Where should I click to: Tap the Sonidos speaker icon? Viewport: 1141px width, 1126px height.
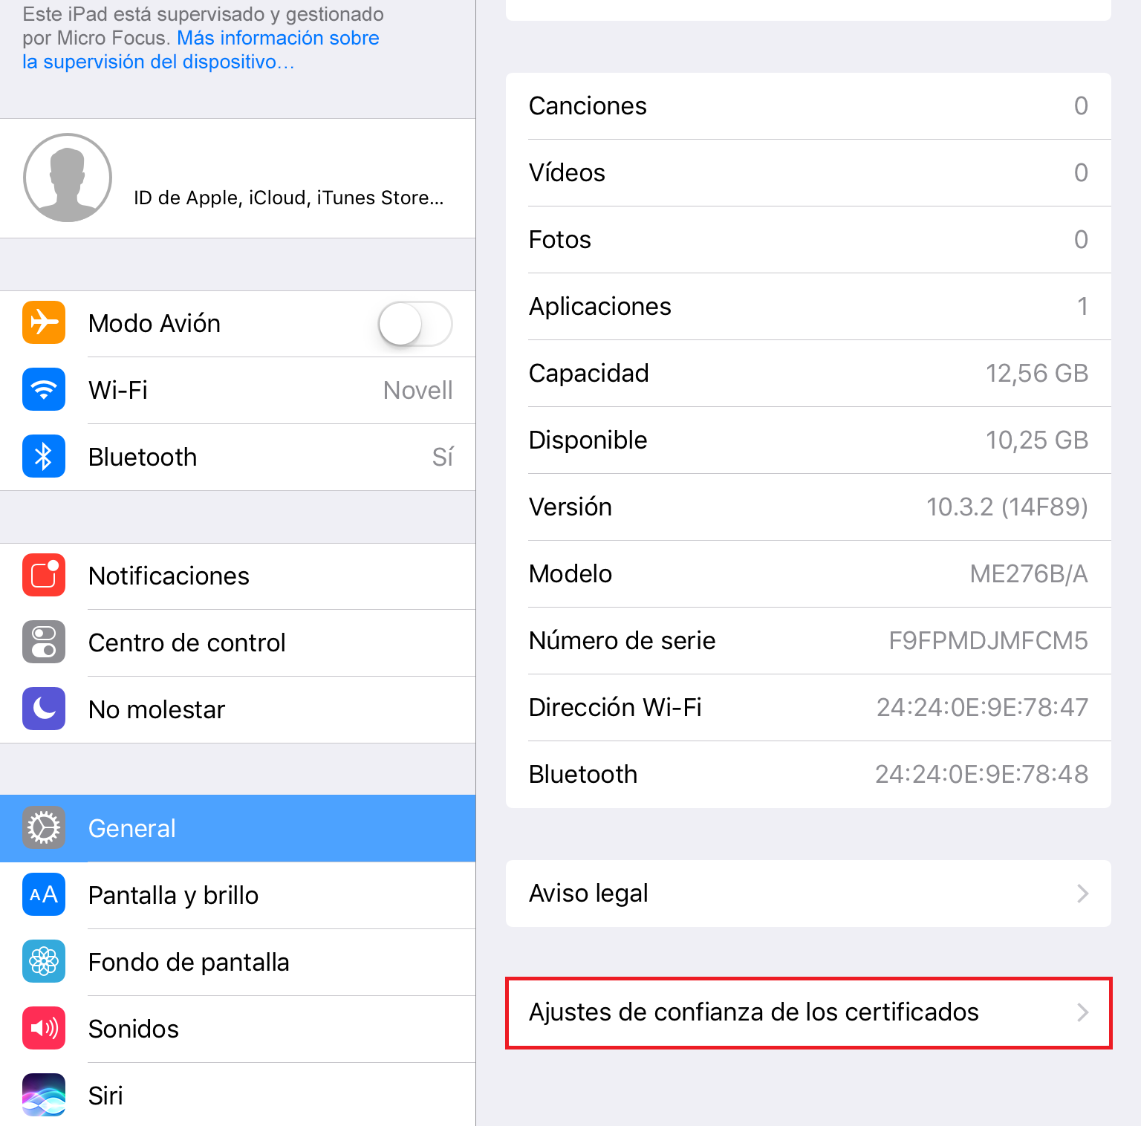(x=44, y=1028)
